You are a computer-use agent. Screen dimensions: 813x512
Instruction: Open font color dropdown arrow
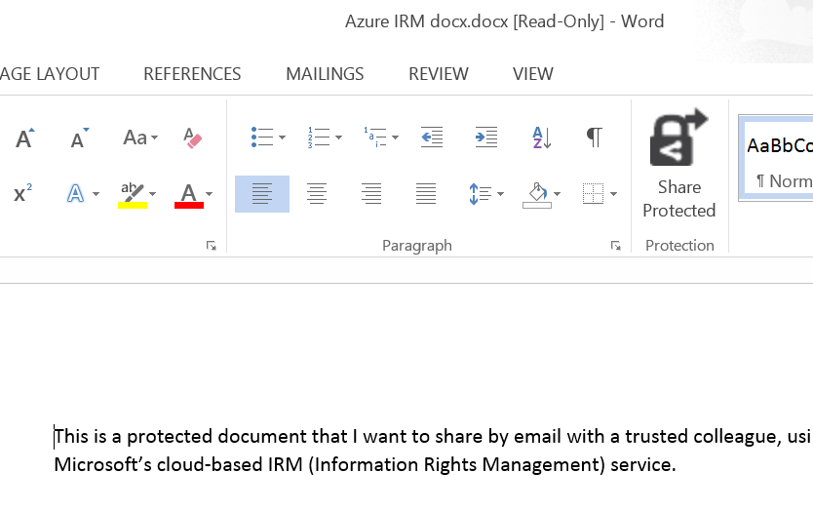click(x=209, y=194)
